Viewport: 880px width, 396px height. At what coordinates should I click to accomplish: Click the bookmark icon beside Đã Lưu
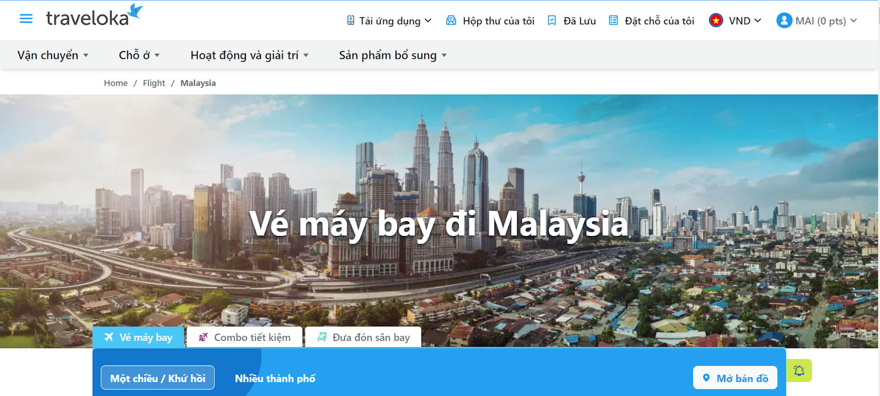click(x=552, y=20)
